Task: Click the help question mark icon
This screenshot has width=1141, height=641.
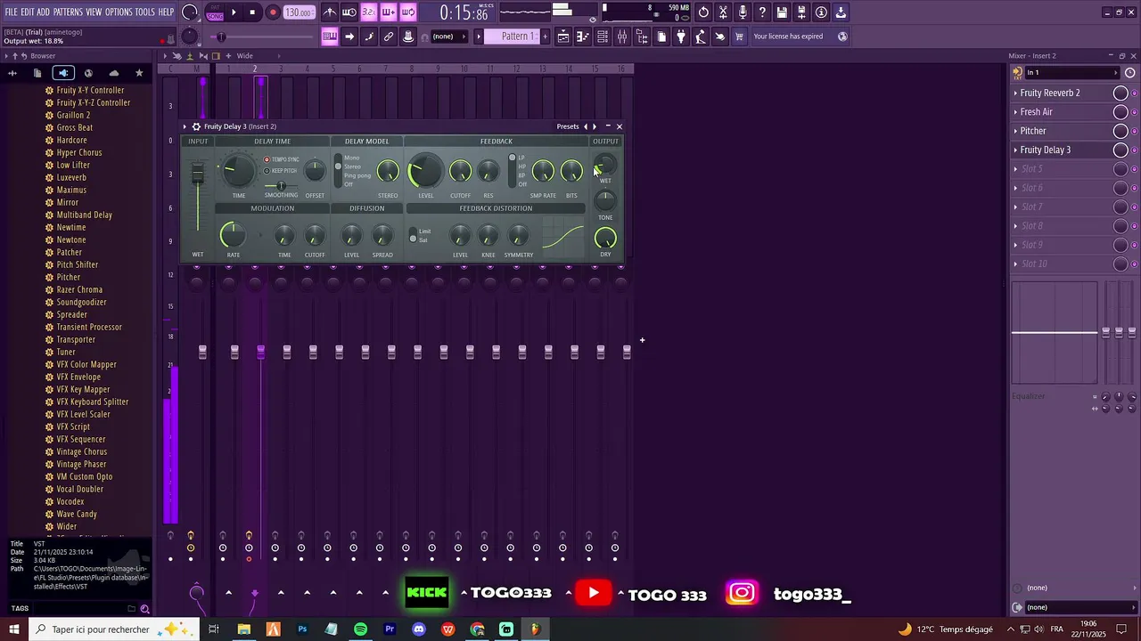Action: pos(762,12)
